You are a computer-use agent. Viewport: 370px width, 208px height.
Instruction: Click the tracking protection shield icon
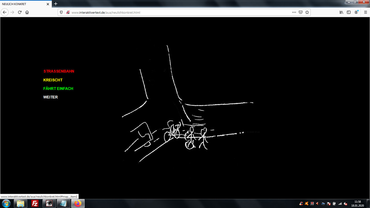pos(61,12)
